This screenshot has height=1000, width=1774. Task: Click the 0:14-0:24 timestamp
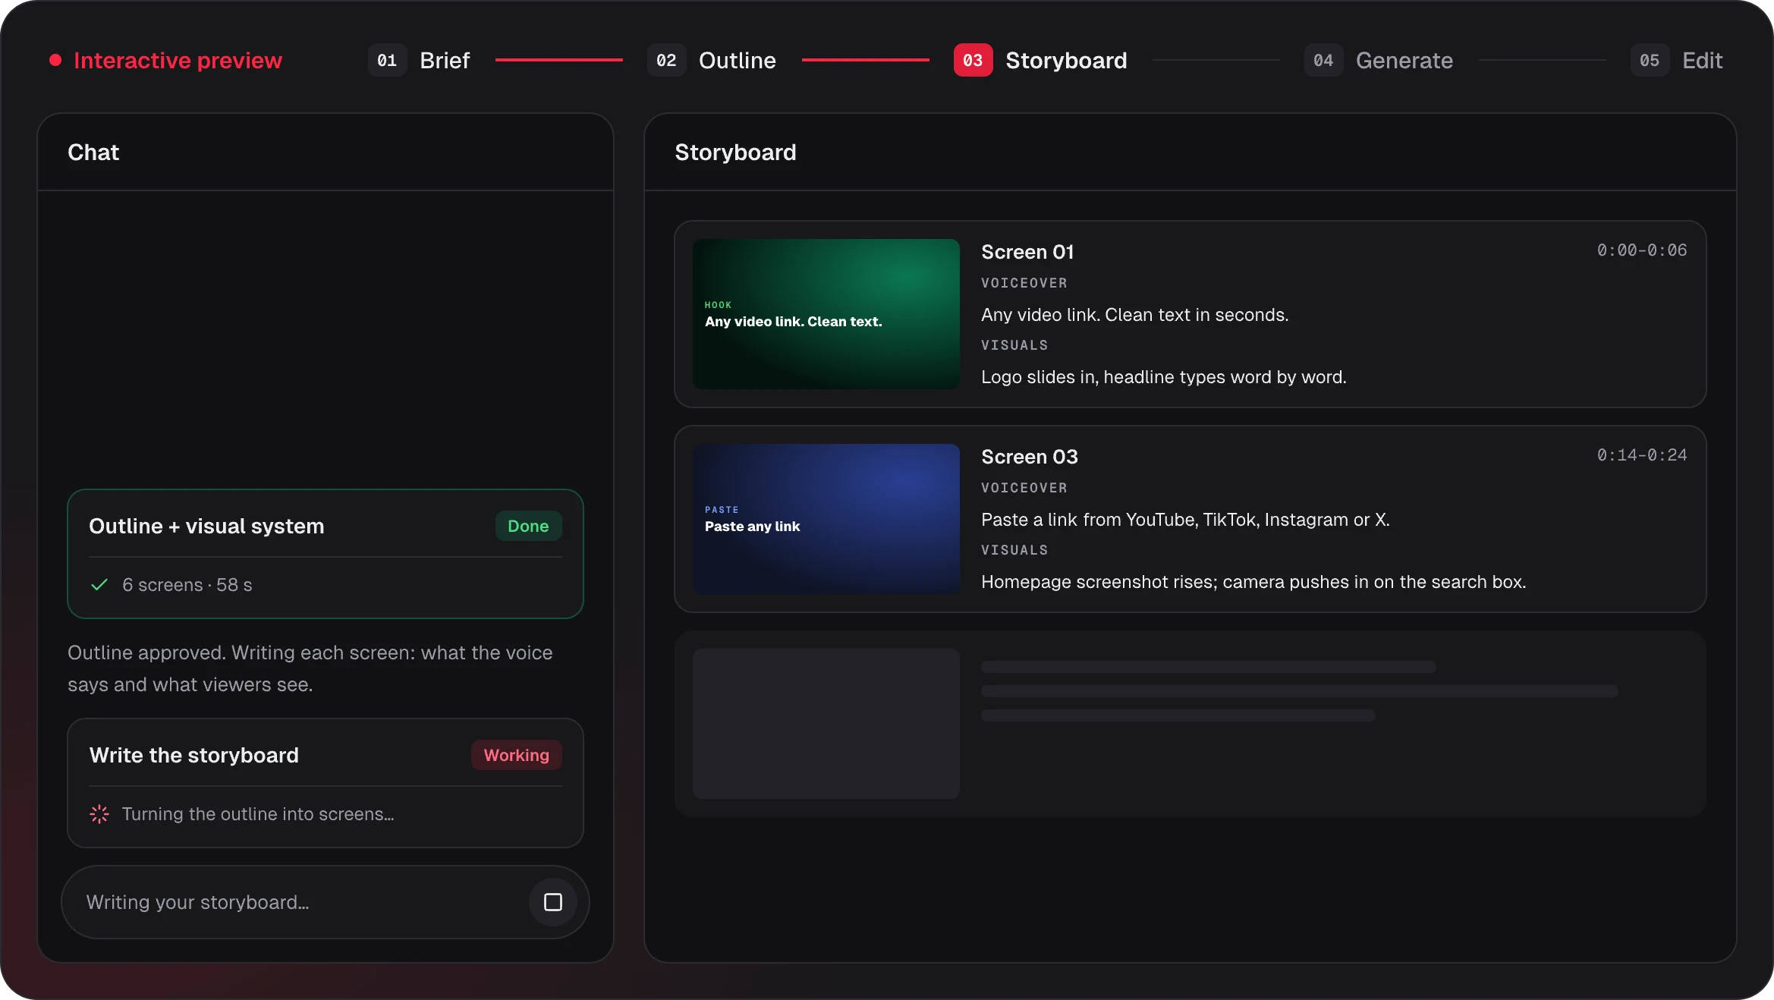tap(1642, 455)
